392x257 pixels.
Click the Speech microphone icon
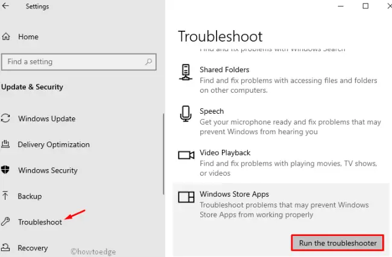click(186, 114)
